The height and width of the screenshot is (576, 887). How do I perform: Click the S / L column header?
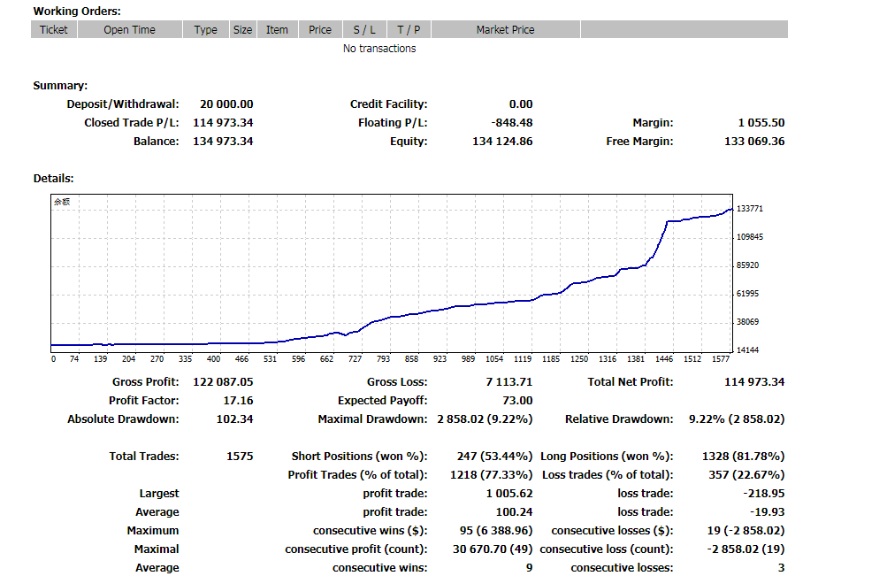(x=364, y=29)
